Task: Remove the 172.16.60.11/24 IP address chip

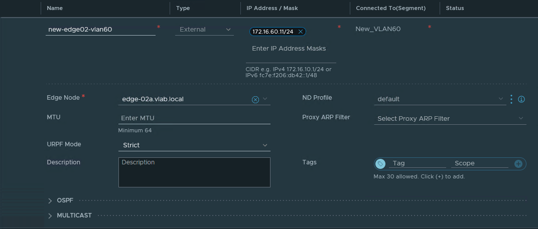Action: pyautogui.click(x=300, y=32)
